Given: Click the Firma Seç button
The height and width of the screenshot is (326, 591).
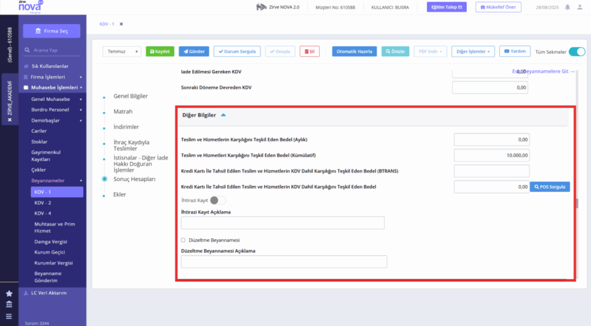Looking at the screenshot, I should click(x=51, y=31).
